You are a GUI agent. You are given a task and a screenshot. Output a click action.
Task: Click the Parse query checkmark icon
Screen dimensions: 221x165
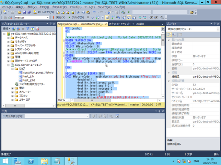click(x=93, y=17)
